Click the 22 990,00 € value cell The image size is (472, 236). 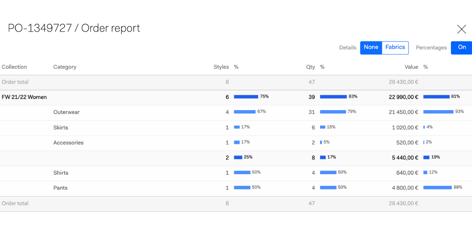(403, 97)
